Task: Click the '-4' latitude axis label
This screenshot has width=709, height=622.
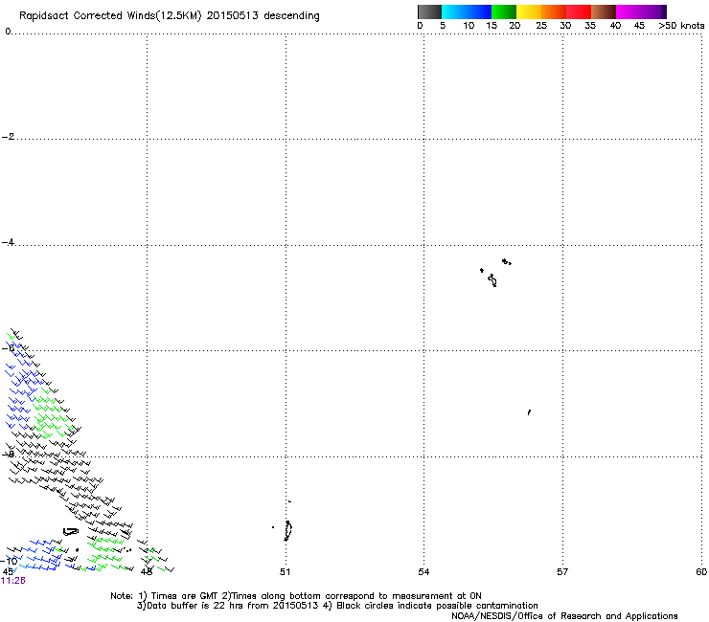Action: tap(8, 242)
